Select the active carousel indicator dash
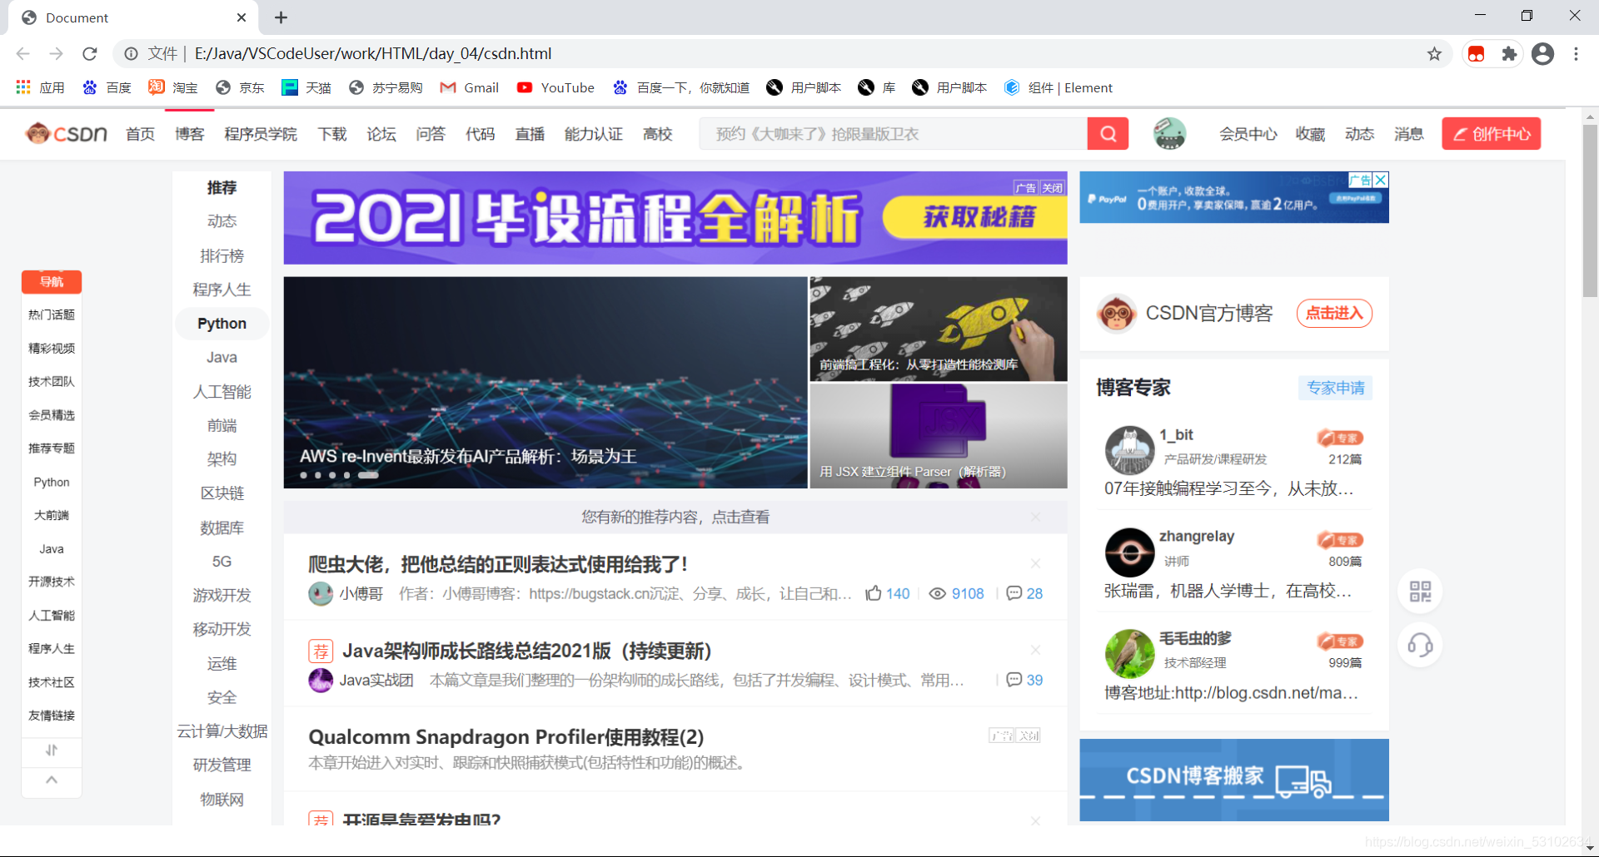The width and height of the screenshot is (1599, 857). tap(368, 475)
